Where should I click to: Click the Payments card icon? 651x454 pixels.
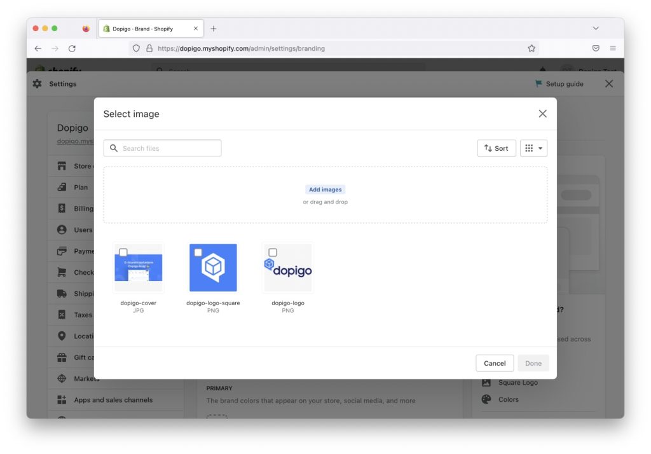[x=62, y=251]
